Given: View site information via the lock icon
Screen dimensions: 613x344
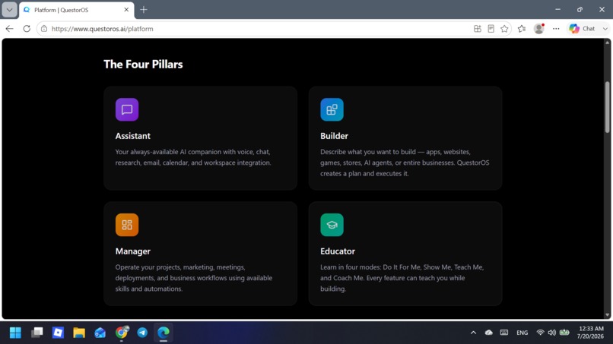Looking at the screenshot, I should (x=44, y=29).
